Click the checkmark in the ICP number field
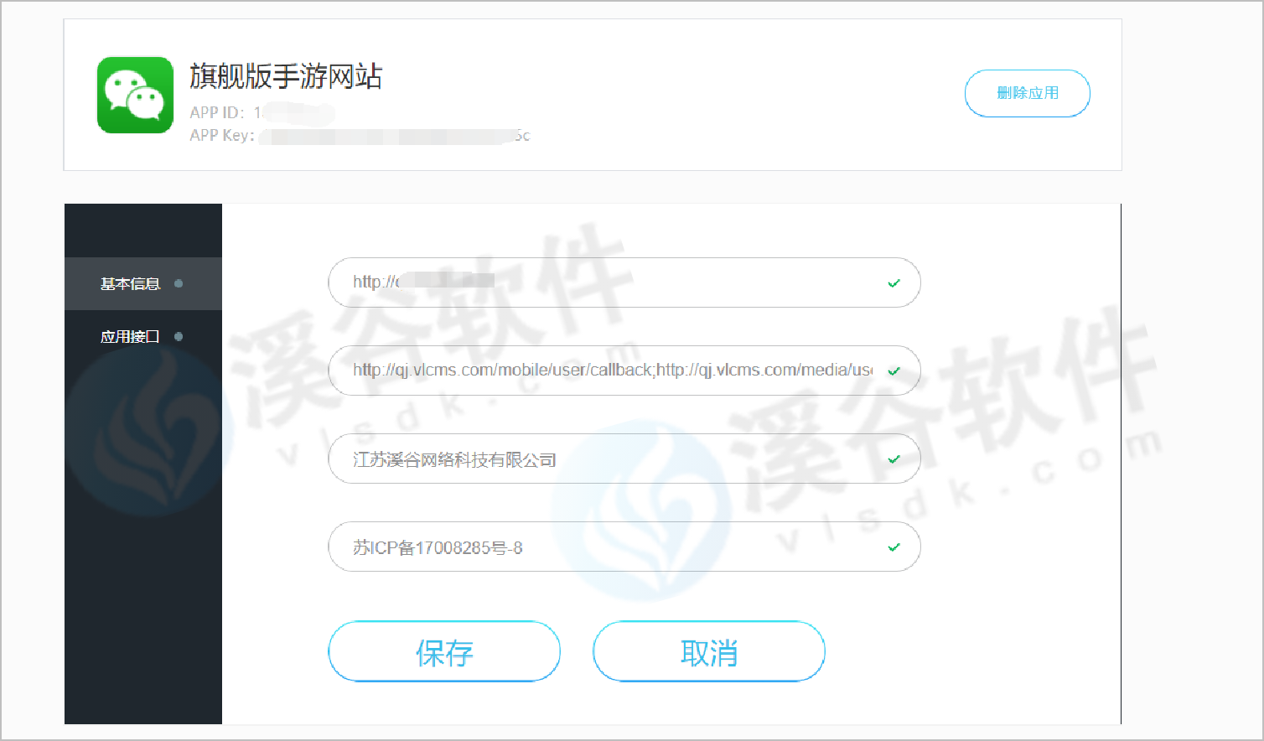This screenshot has width=1264, height=741. (894, 547)
